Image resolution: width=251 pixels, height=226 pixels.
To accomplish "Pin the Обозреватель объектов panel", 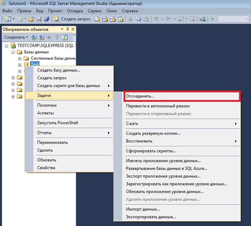I will (67, 29).
